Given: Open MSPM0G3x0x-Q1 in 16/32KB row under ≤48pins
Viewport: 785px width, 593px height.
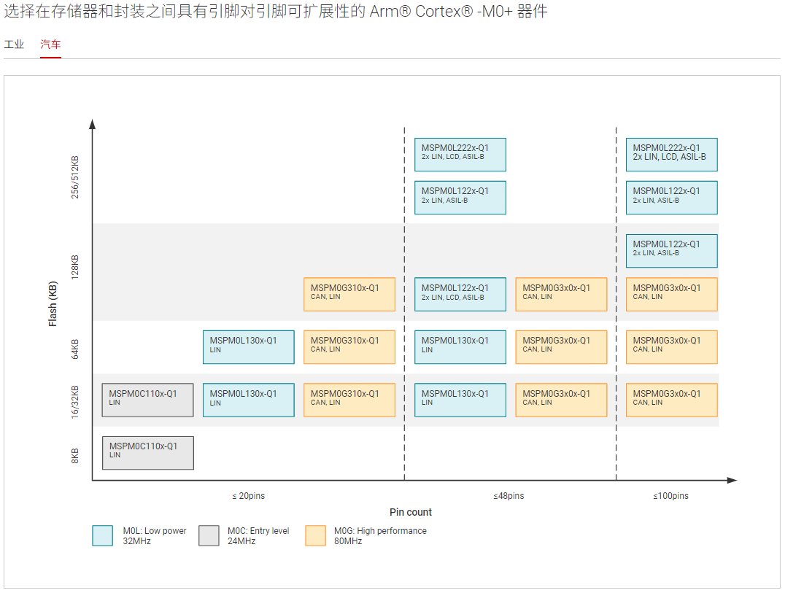Looking at the screenshot, I should [x=561, y=400].
